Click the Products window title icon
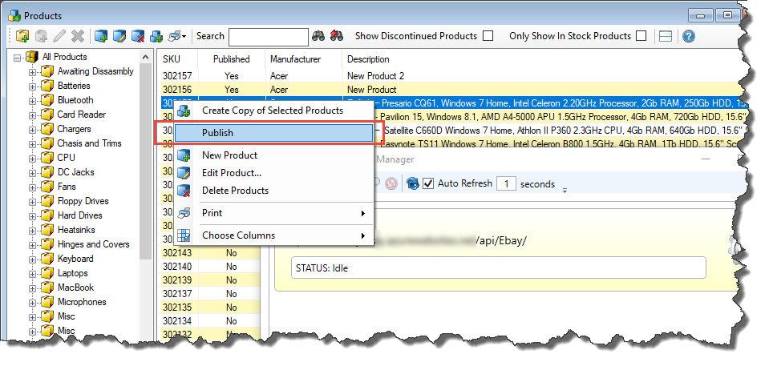The image size is (769, 366). click(16, 16)
